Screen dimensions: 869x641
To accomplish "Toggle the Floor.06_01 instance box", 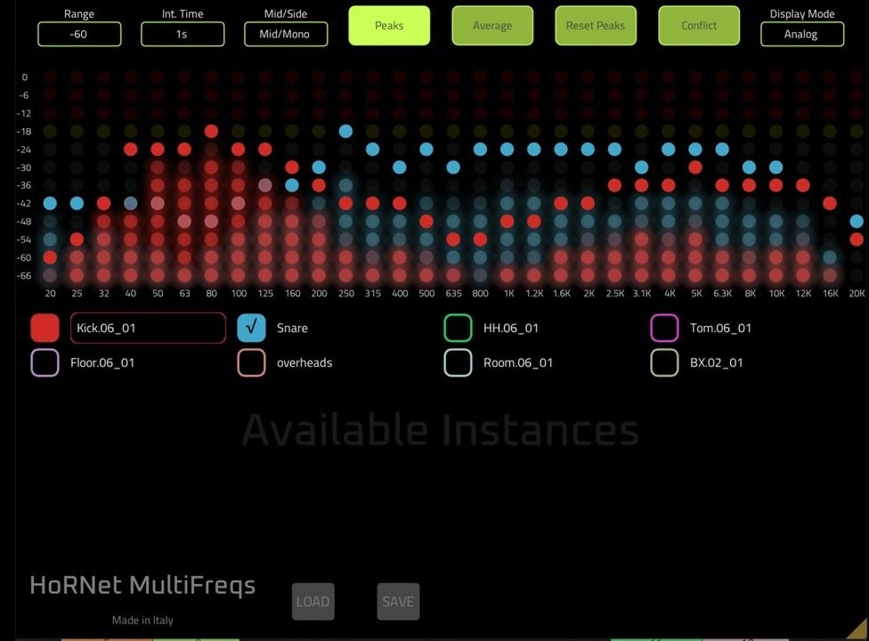I will [45, 362].
